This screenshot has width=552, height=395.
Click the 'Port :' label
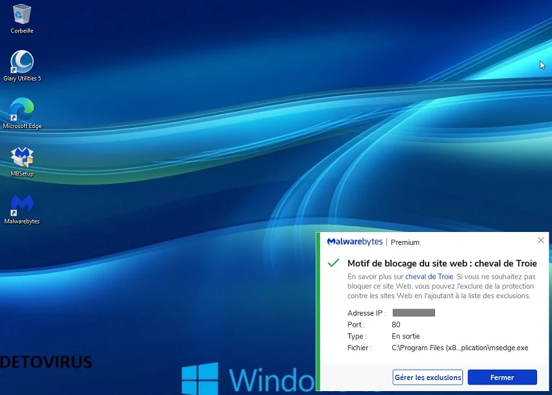click(356, 325)
